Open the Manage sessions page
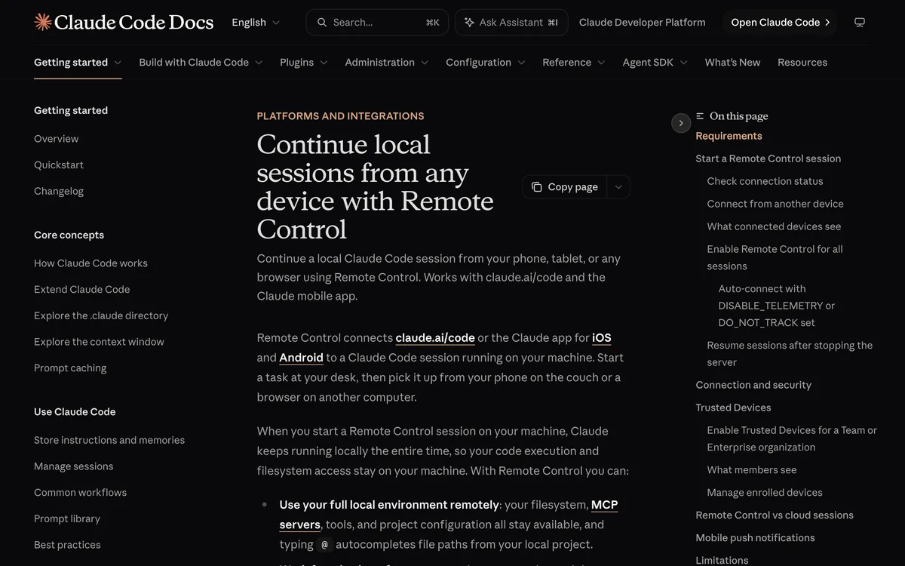The width and height of the screenshot is (905, 566). click(x=73, y=466)
